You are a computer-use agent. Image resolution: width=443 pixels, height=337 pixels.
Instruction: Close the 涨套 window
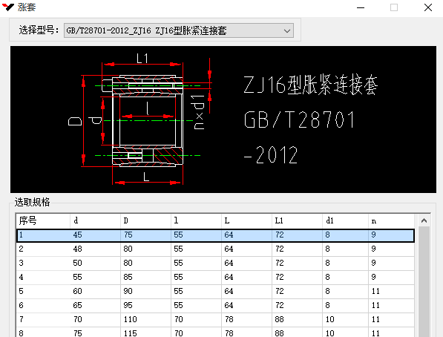(428, 7)
